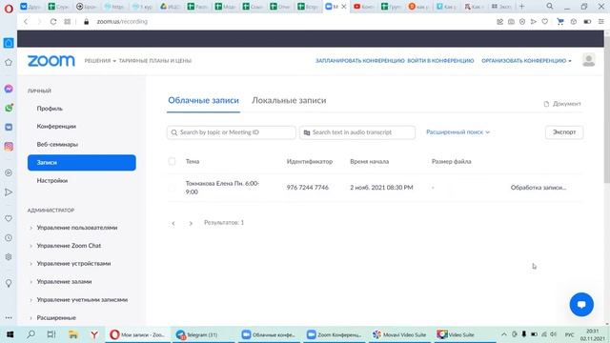The image size is (610, 343).
Task: Focus Search by topic or Meeting ID field
Action: (x=231, y=132)
